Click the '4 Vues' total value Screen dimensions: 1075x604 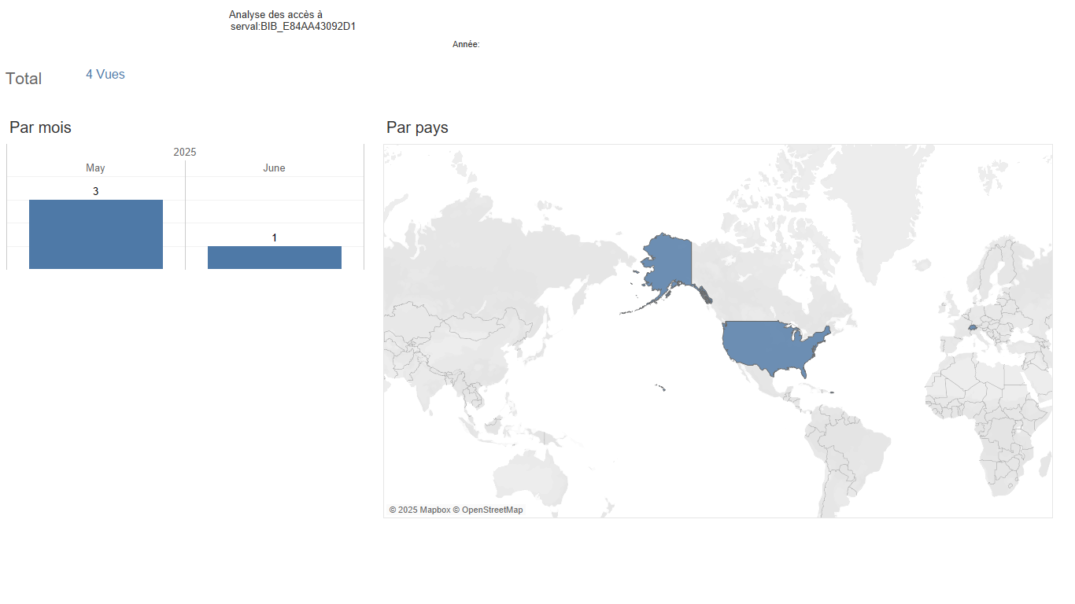coord(105,75)
